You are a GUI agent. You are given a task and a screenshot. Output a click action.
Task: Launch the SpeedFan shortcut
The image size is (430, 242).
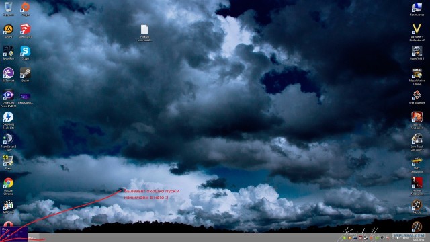pyautogui.click(x=8, y=52)
